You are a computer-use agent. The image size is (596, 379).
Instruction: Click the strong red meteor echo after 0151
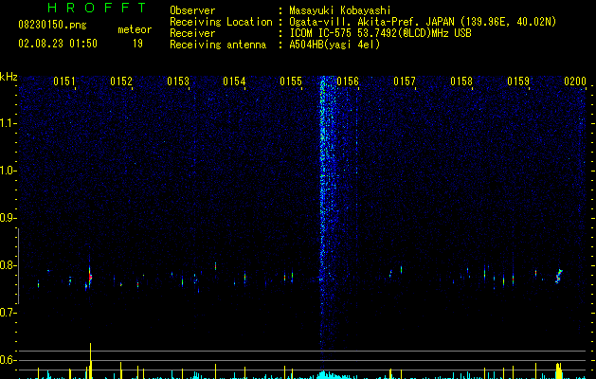coord(90,277)
